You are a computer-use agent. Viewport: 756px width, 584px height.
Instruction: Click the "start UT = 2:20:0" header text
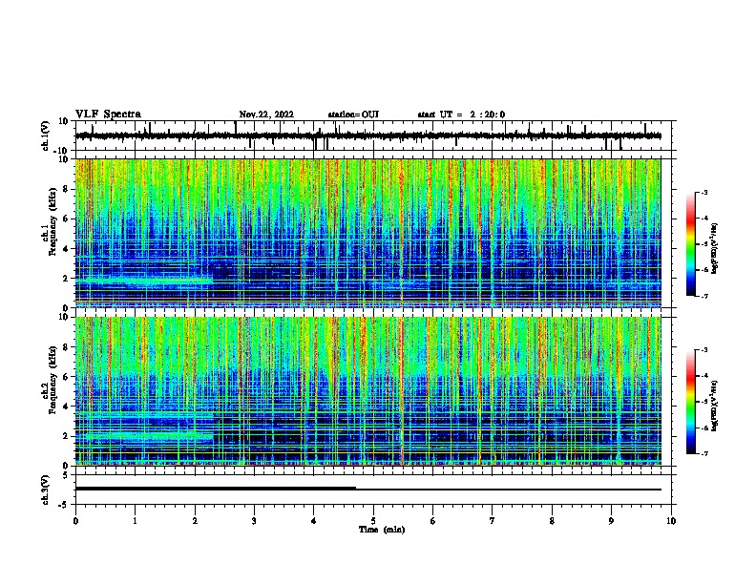(461, 115)
